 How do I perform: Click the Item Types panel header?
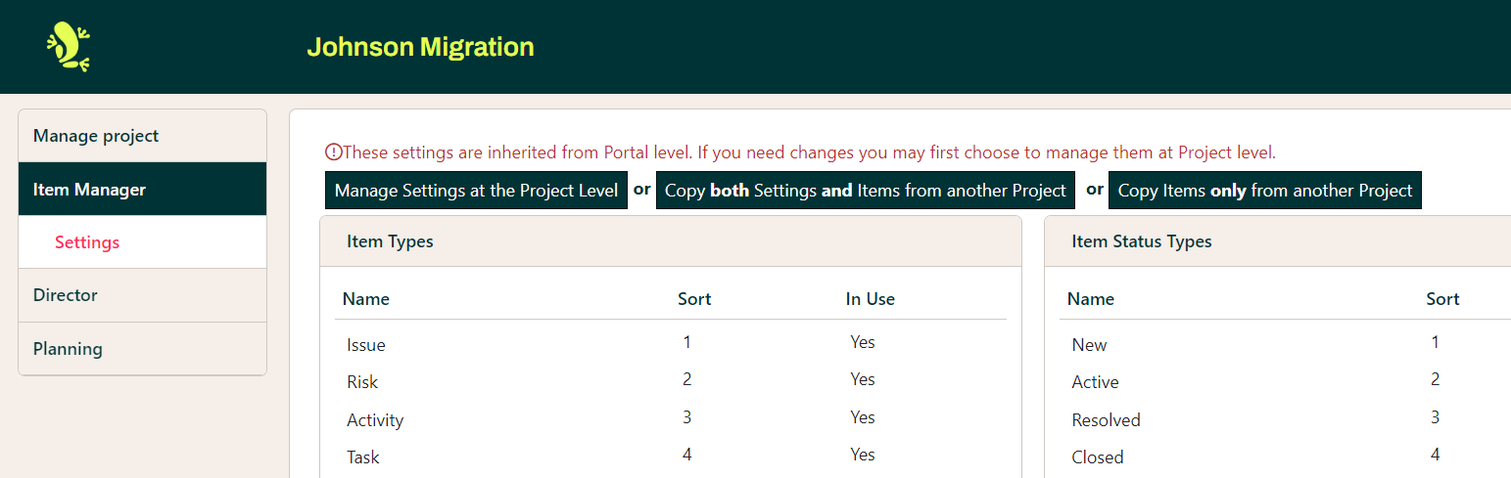(390, 241)
